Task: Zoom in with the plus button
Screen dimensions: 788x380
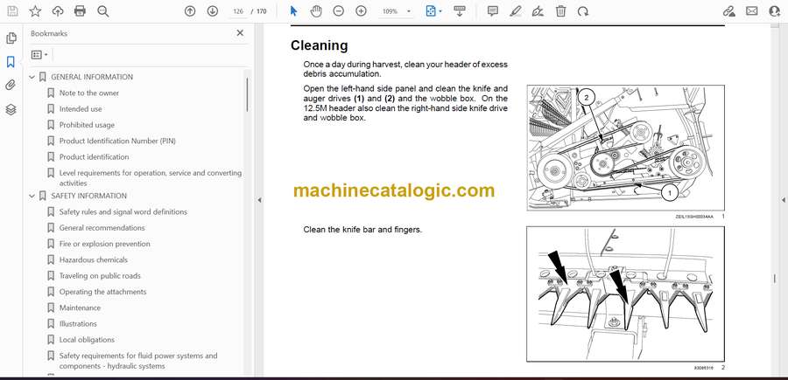Action: tap(362, 11)
